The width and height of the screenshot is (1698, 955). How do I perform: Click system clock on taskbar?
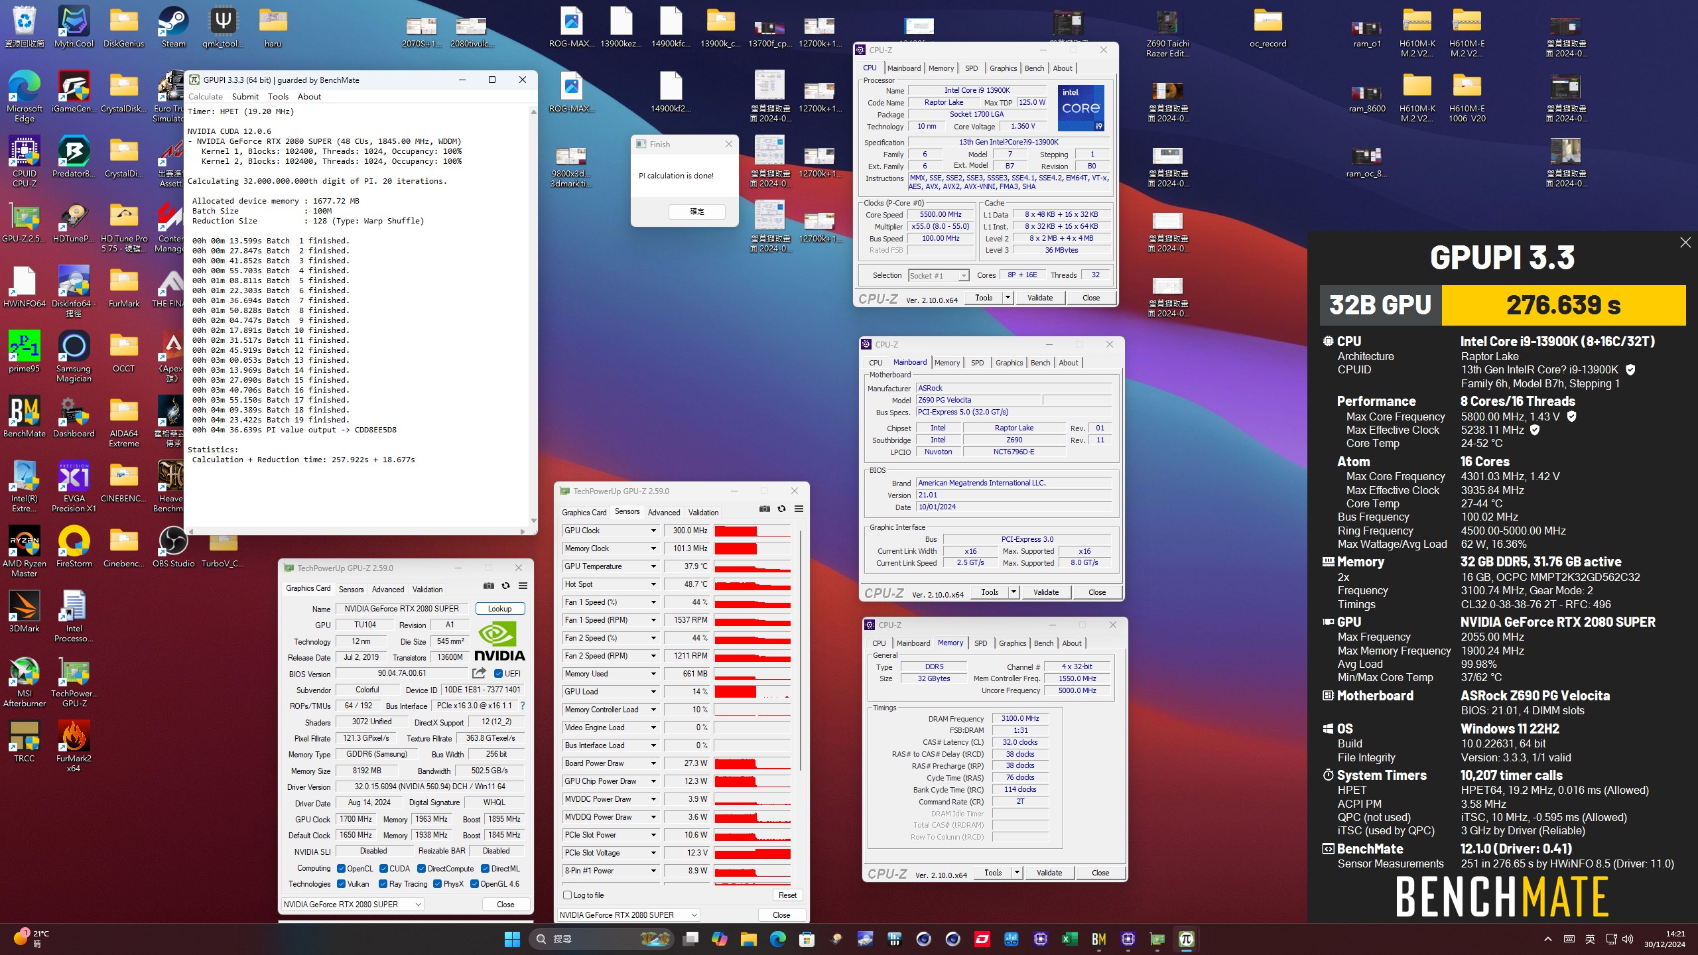[x=1664, y=938]
